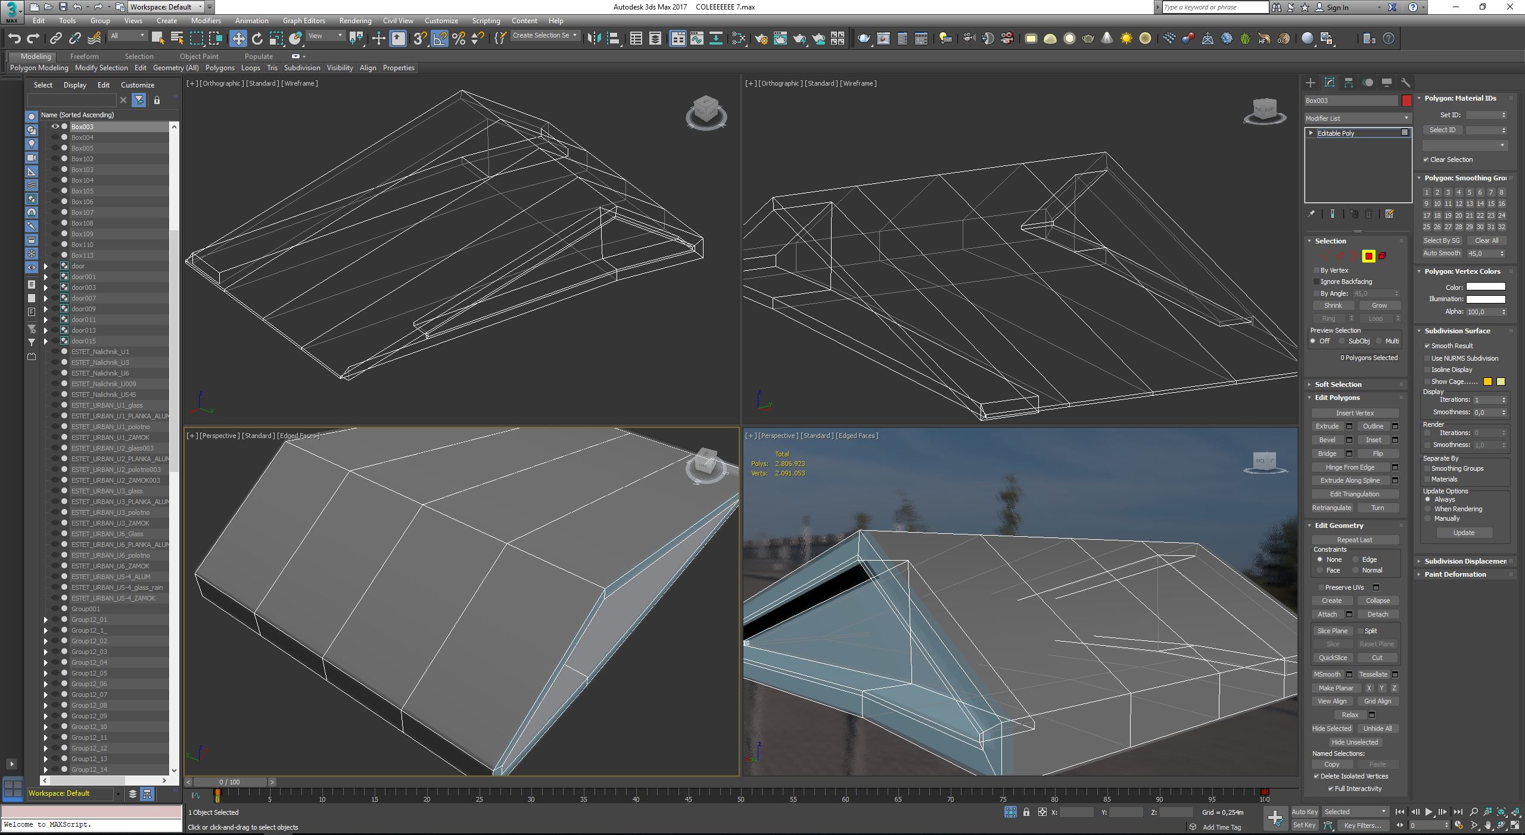Switch to the Hierarchy command panel tab
Screen dimensions: 1525x835
point(1349,83)
